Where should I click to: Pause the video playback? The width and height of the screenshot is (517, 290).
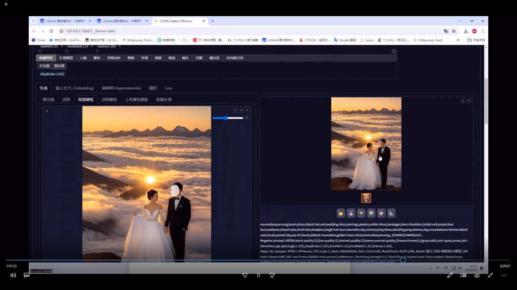pyautogui.click(x=258, y=275)
